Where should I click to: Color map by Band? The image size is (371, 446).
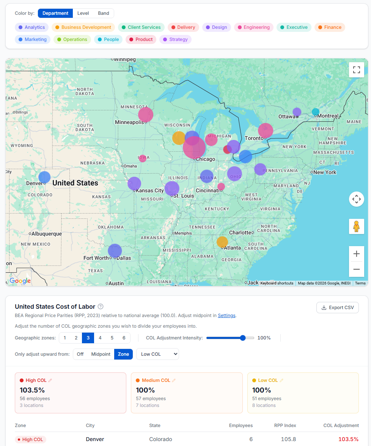click(x=104, y=13)
